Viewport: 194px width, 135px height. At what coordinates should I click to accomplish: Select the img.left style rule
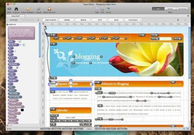click(x=12, y=77)
